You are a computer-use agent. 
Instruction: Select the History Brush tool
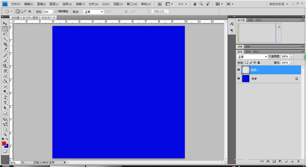[x=5, y=71]
